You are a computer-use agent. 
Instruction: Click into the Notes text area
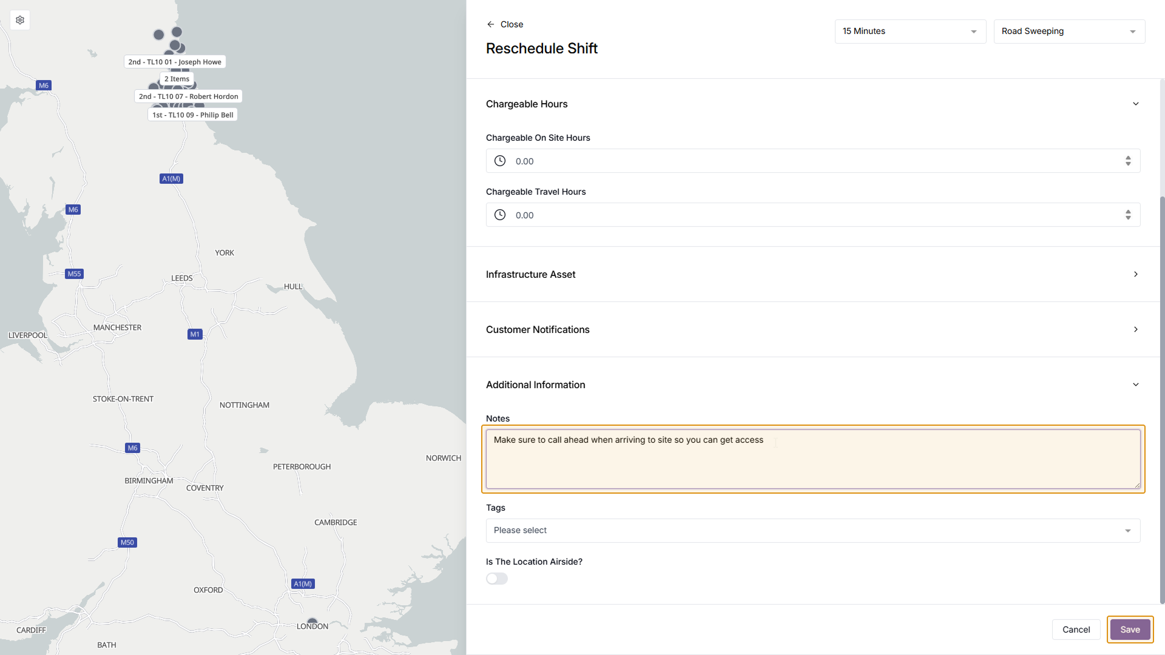813,459
